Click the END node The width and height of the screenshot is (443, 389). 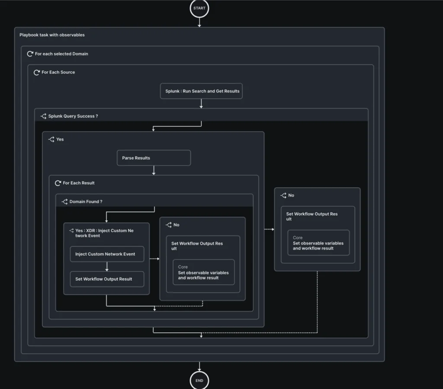pyautogui.click(x=199, y=380)
